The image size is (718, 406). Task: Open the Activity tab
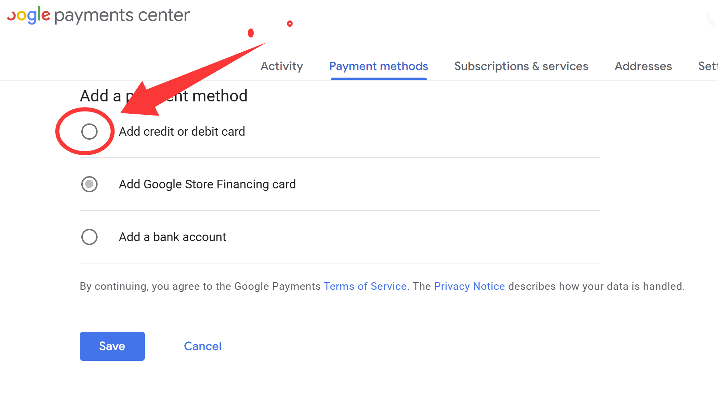(x=282, y=66)
